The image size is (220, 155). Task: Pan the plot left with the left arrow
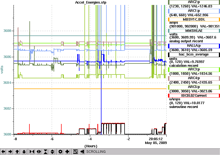coord(3,152)
